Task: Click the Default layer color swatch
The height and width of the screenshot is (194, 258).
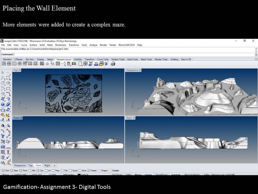Action: (x=79, y=175)
